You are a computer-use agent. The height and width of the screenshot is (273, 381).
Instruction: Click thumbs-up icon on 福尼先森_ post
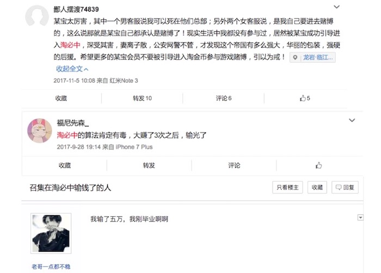[318, 166]
